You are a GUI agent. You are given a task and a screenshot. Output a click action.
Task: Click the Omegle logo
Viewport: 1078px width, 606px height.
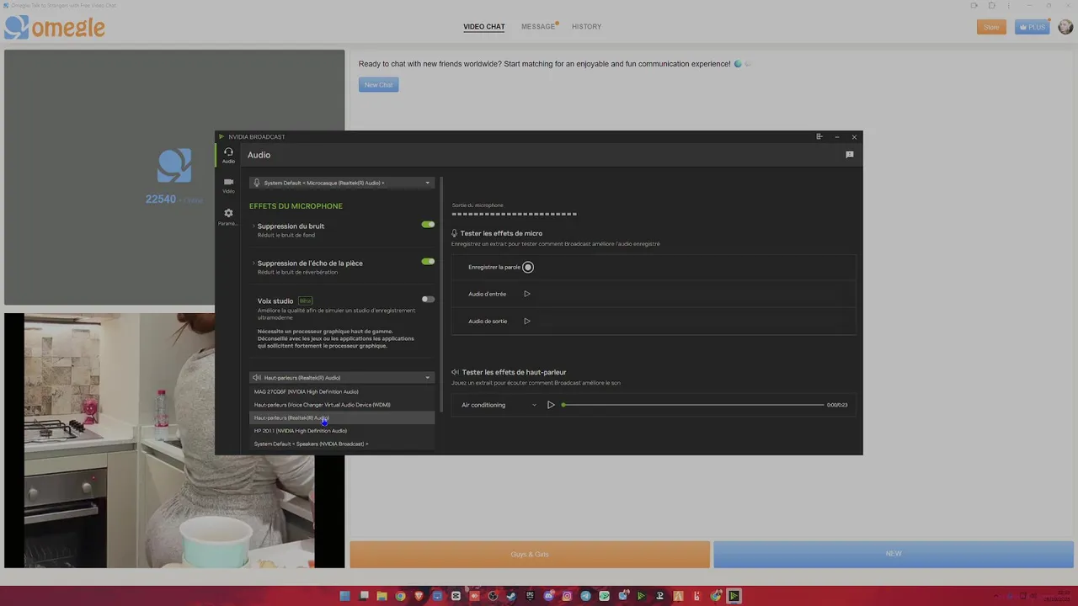coord(55,27)
